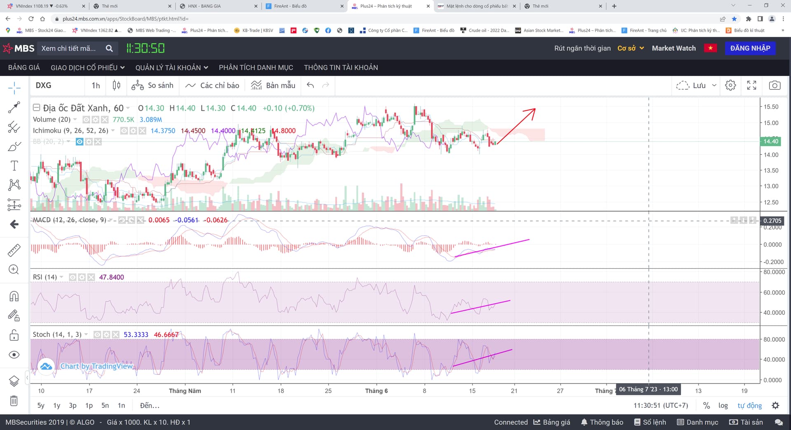Take a chart snapshot with camera

coord(775,85)
